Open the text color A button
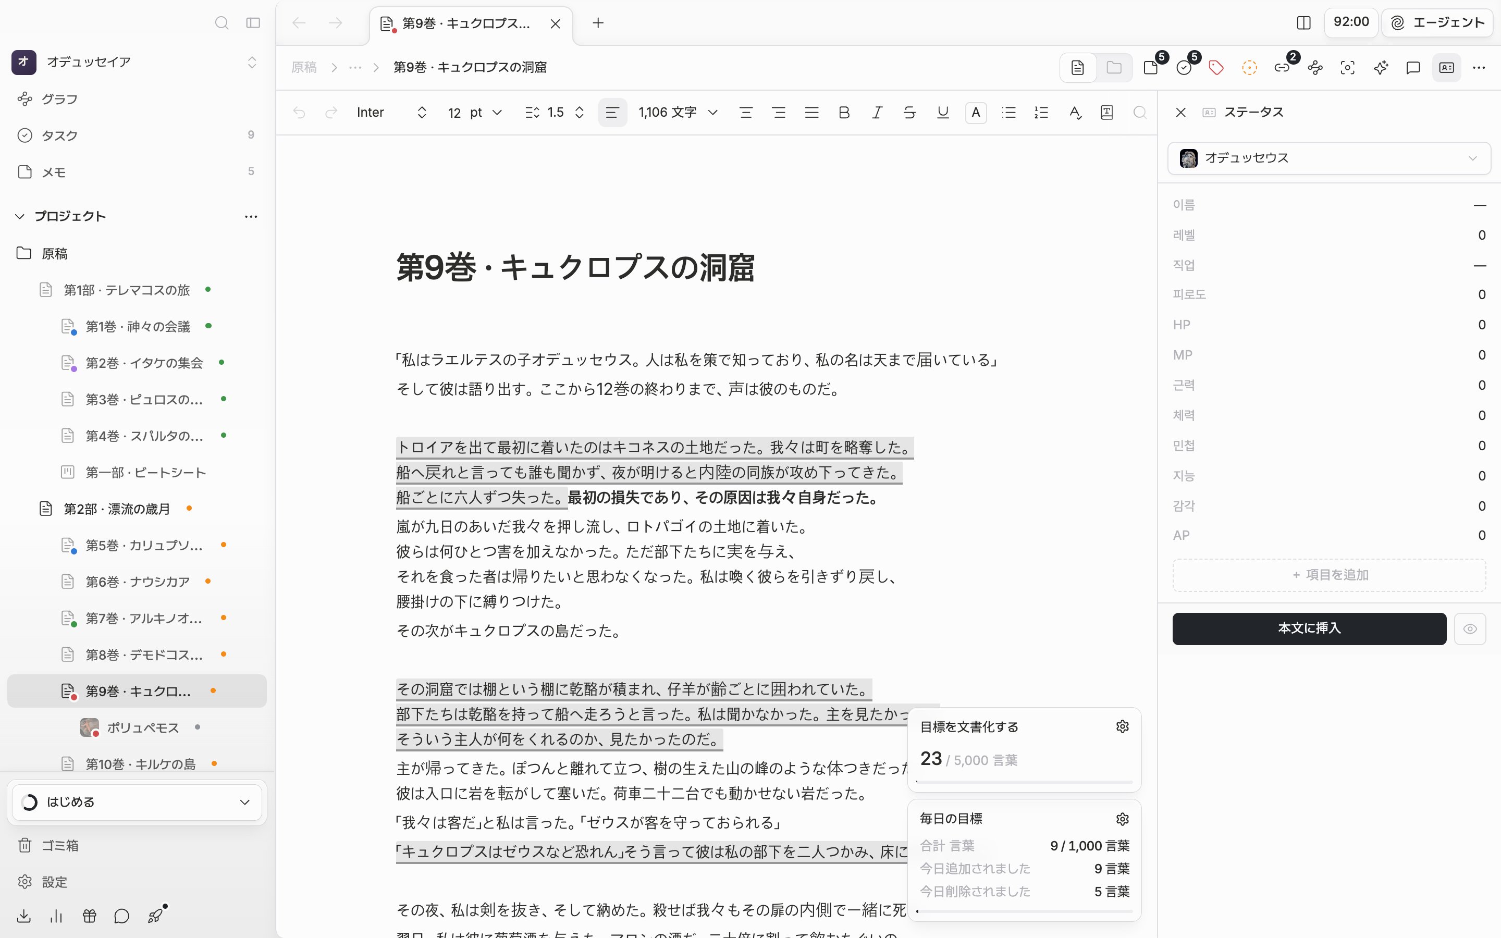Viewport: 1501px width, 938px height. 976,112
